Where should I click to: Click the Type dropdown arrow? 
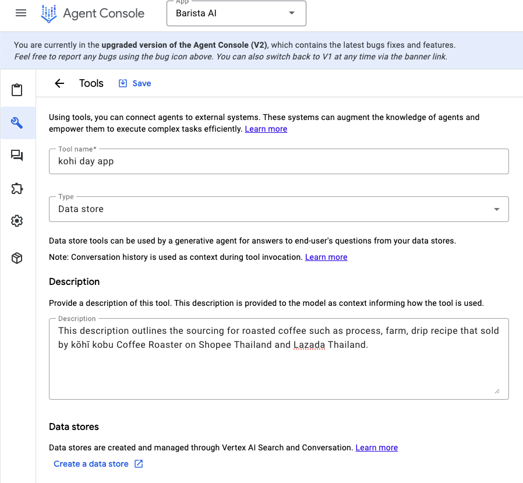497,209
